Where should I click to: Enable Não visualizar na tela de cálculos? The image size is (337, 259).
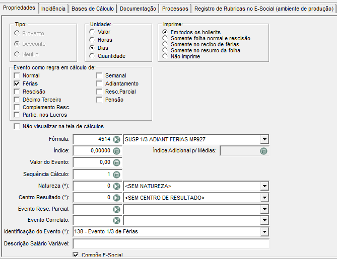click(17, 126)
